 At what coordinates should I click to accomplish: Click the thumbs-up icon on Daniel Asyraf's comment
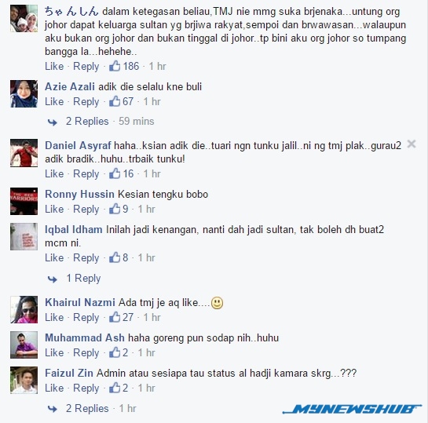click(115, 173)
